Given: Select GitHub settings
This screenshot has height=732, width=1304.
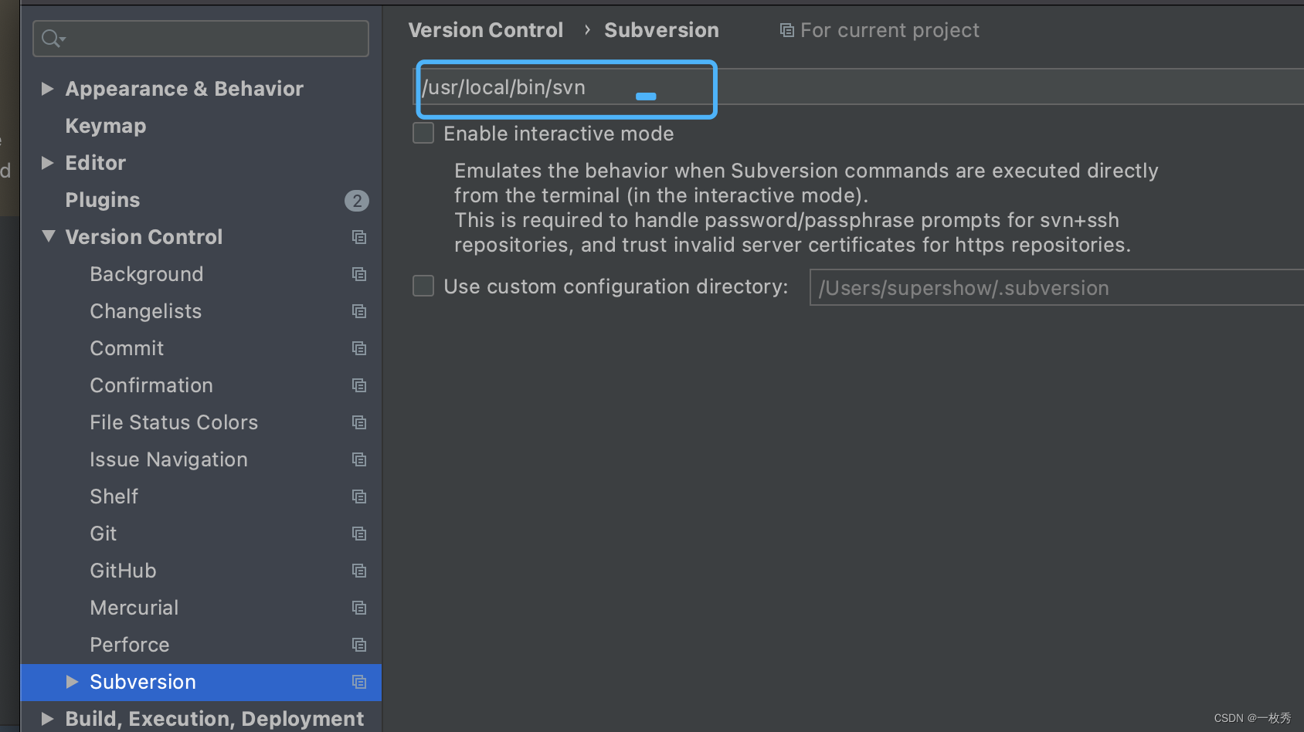Looking at the screenshot, I should click(123, 571).
